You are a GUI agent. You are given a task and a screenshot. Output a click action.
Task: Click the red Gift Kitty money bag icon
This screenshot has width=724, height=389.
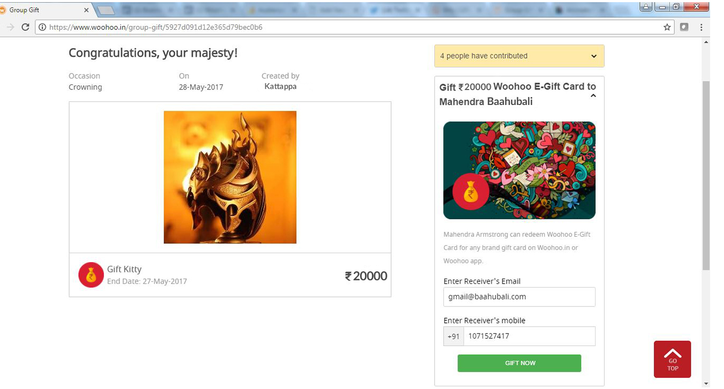pyautogui.click(x=91, y=275)
